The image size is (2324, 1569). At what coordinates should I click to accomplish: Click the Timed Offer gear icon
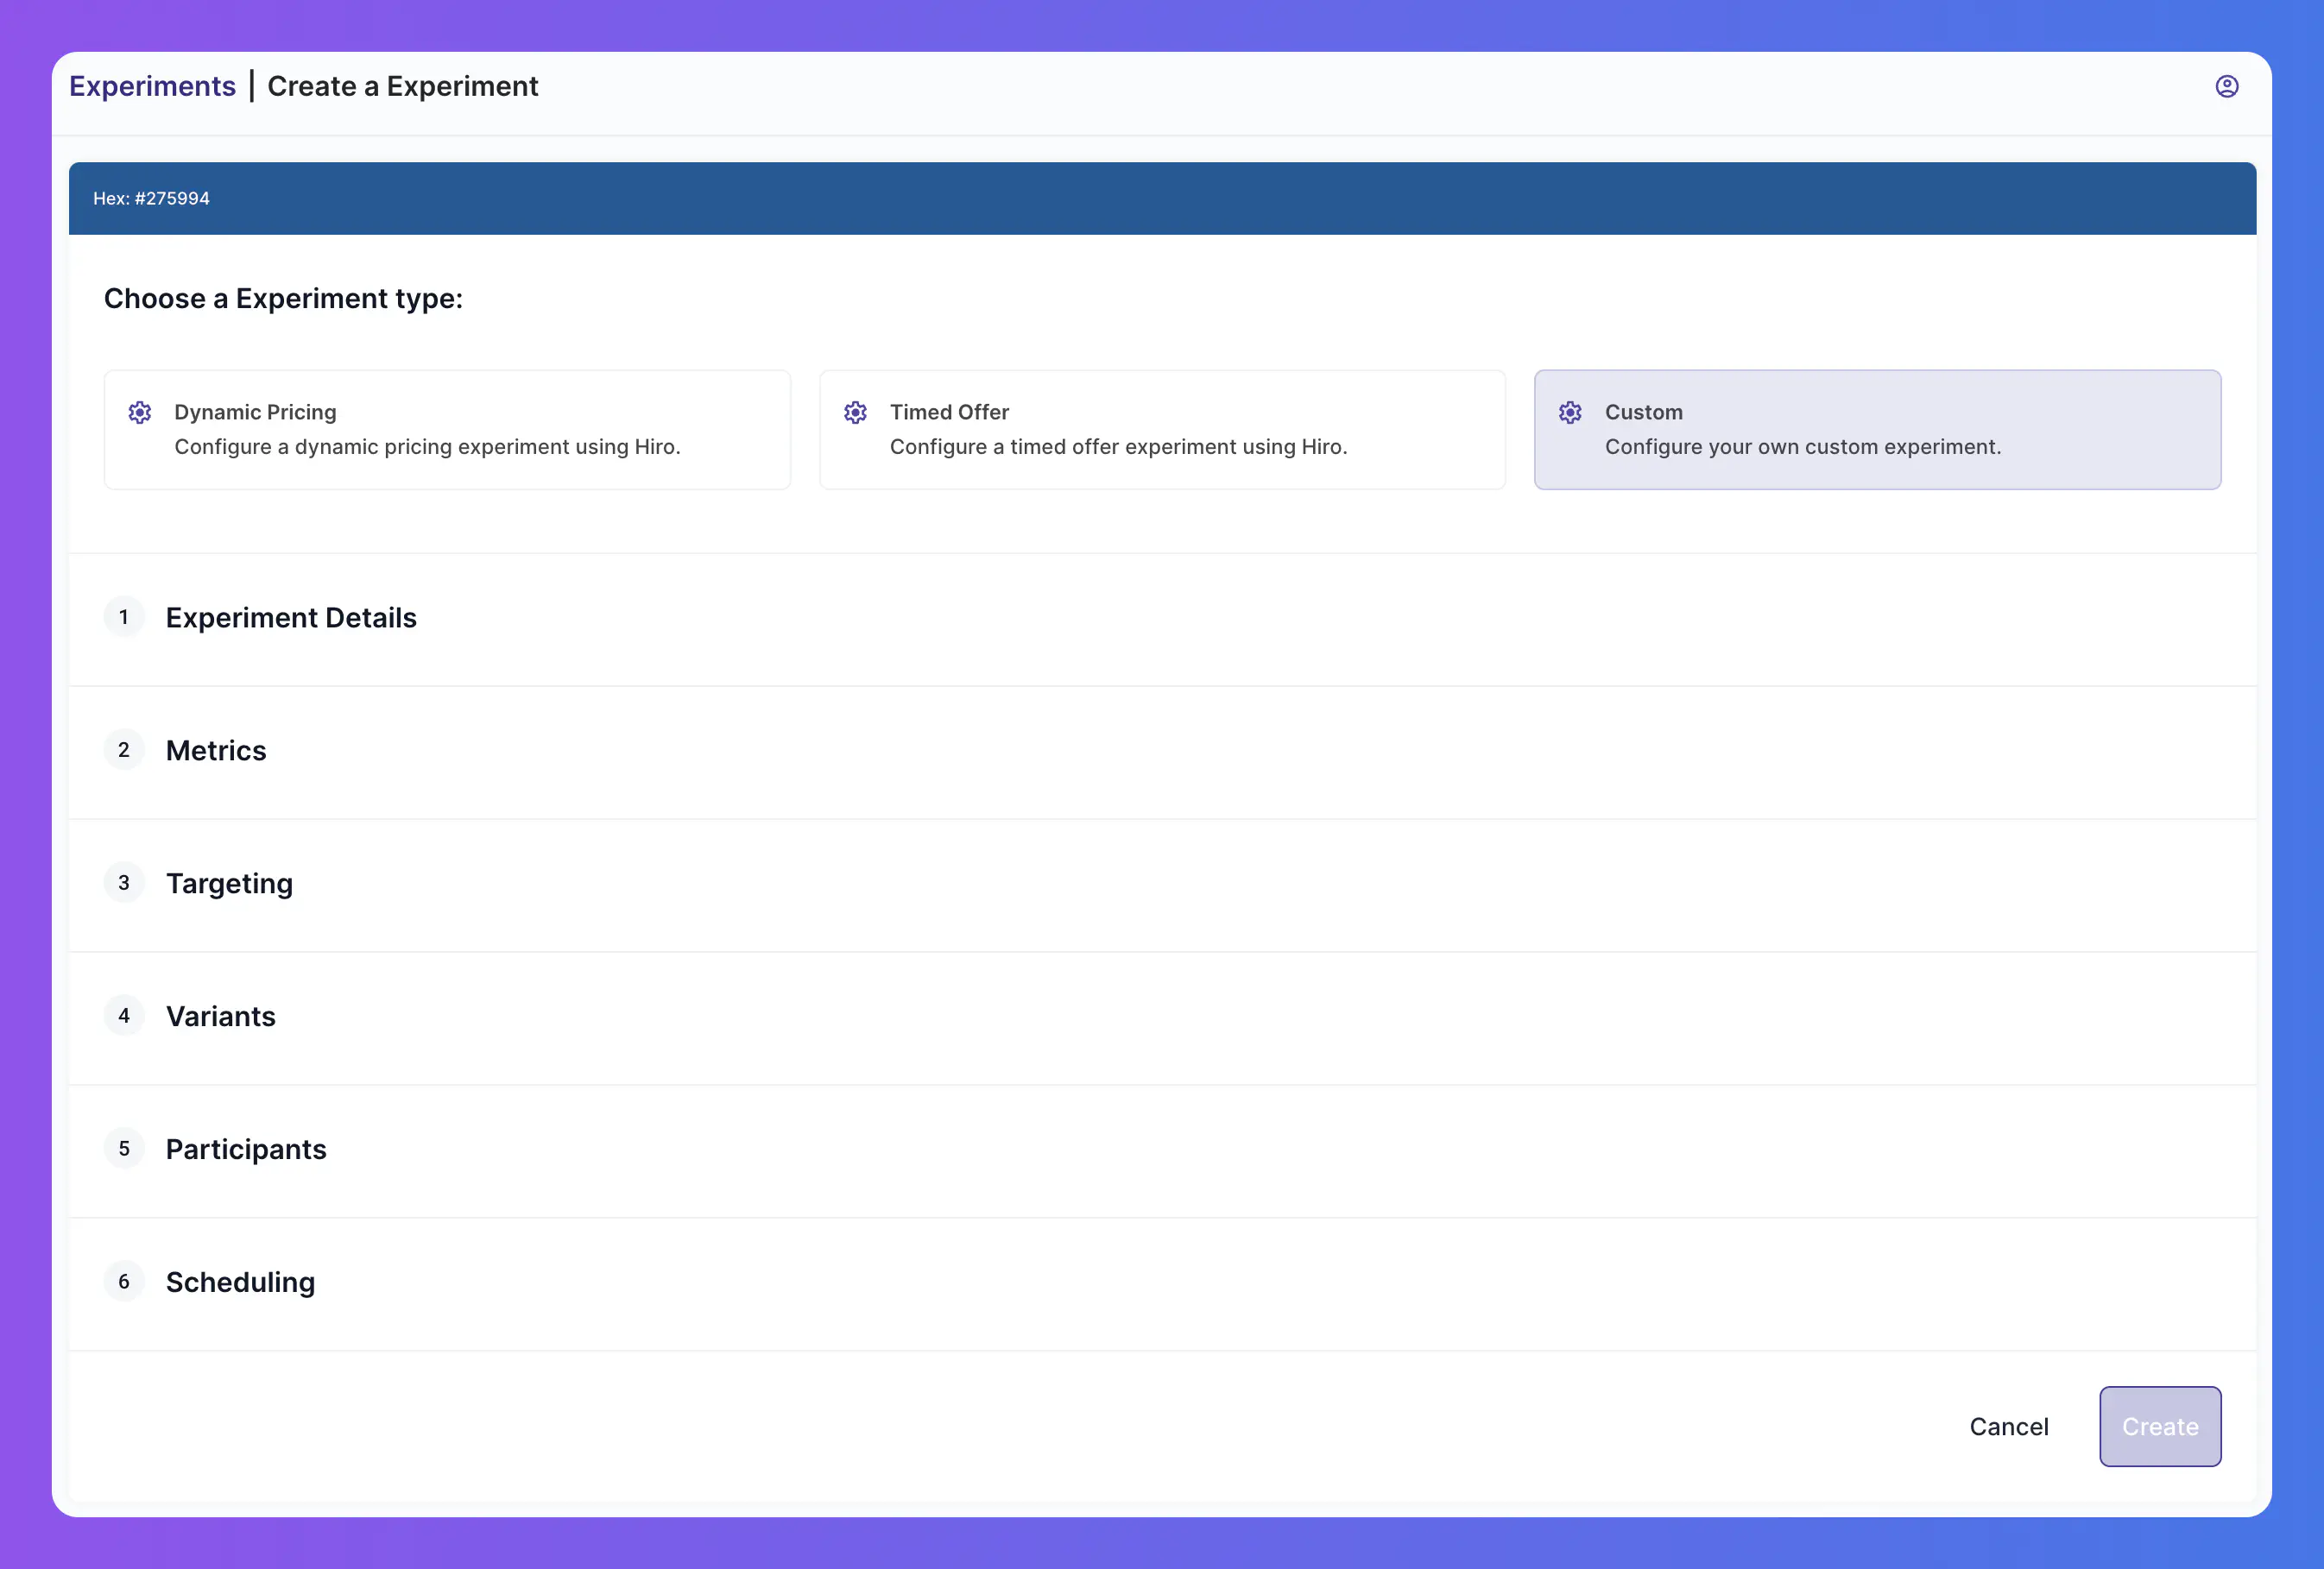855,412
